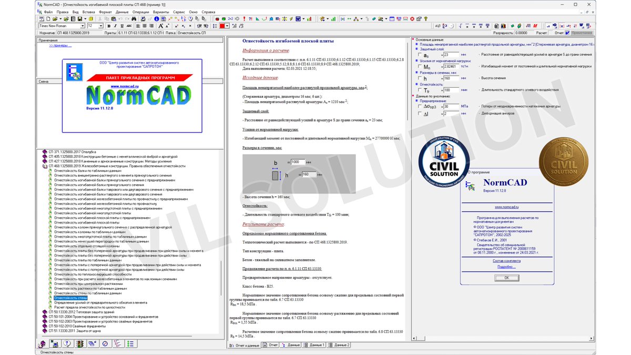Open the Times New Roman font dropdown
The height and width of the screenshot is (355, 631).
83,26
